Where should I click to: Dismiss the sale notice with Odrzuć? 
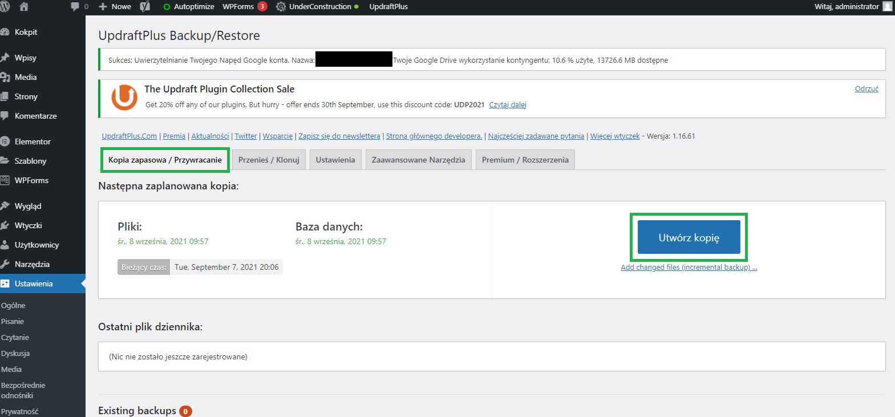point(866,89)
